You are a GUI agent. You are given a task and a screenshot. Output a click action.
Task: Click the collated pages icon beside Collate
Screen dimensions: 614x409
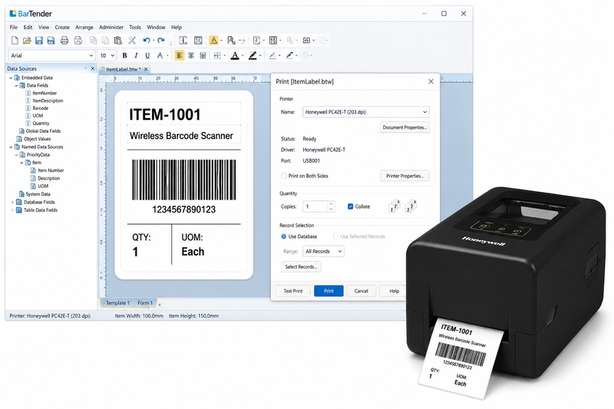point(394,206)
